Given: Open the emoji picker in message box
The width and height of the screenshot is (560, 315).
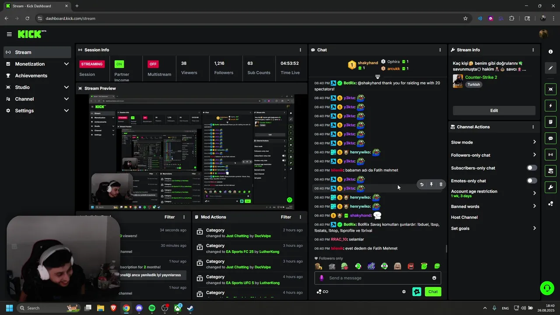Looking at the screenshot, I should point(434,278).
